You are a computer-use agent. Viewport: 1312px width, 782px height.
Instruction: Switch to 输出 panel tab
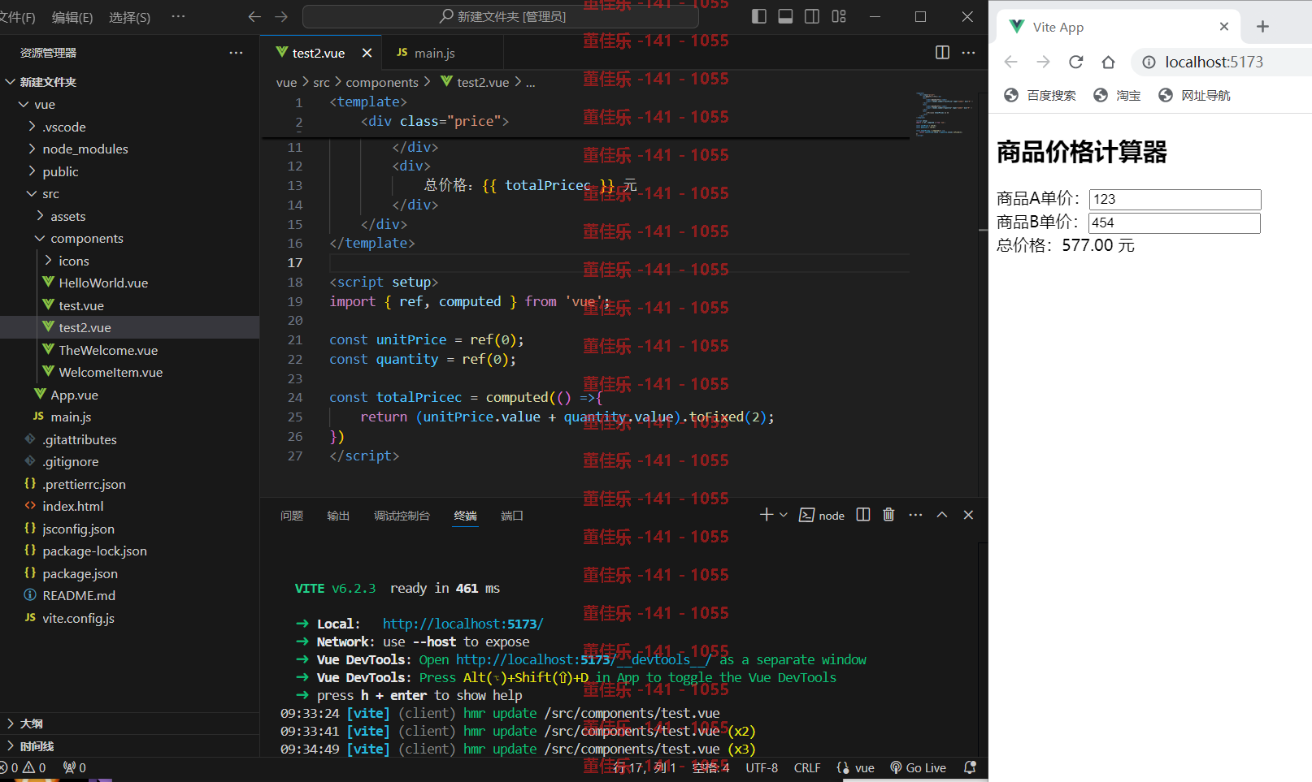click(338, 516)
